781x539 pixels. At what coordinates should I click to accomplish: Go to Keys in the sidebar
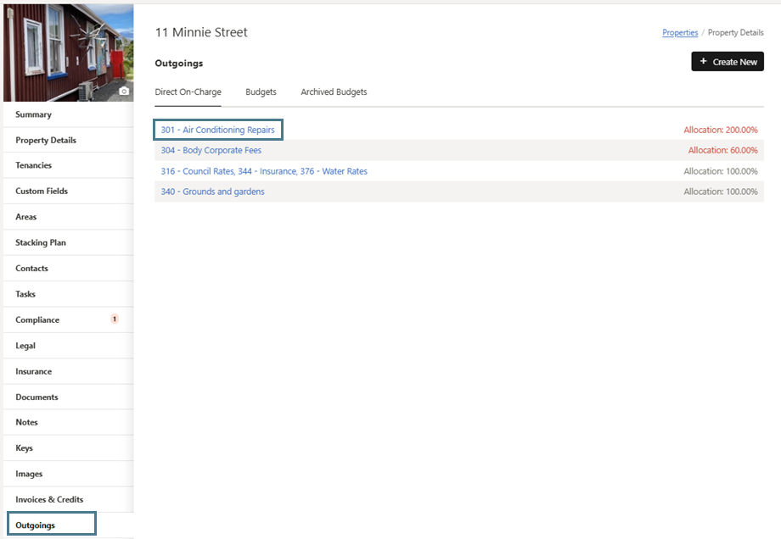(24, 448)
